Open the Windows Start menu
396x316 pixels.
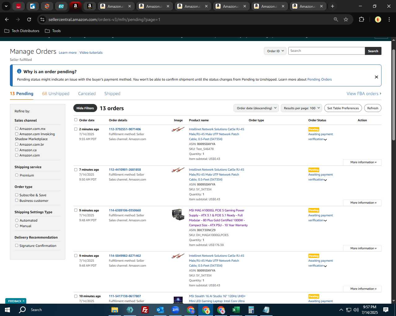click(7, 310)
